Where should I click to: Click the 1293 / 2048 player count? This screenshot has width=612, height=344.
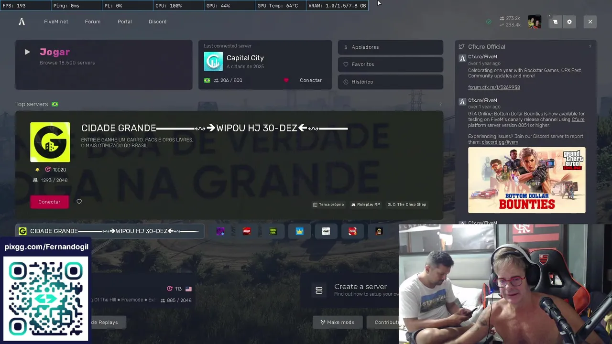click(x=50, y=180)
